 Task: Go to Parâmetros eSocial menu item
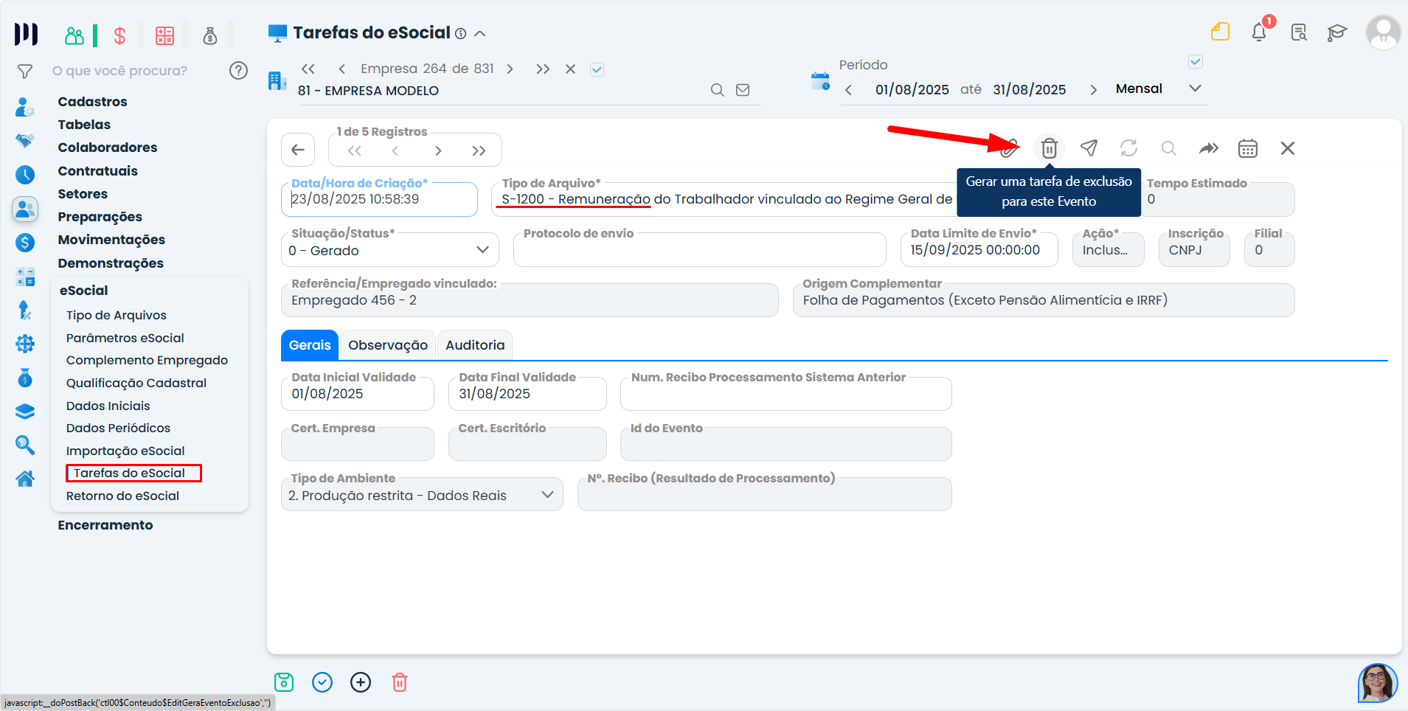(x=125, y=338)
